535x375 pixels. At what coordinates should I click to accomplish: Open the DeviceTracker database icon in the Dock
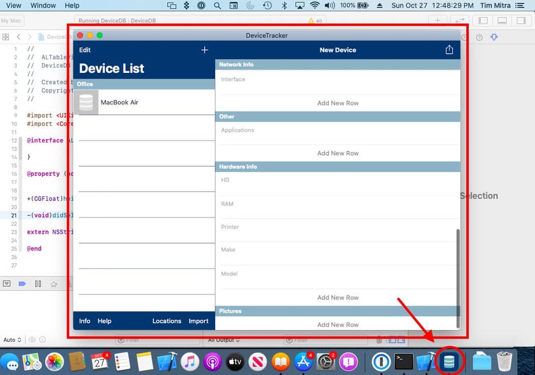coord(449,362)
